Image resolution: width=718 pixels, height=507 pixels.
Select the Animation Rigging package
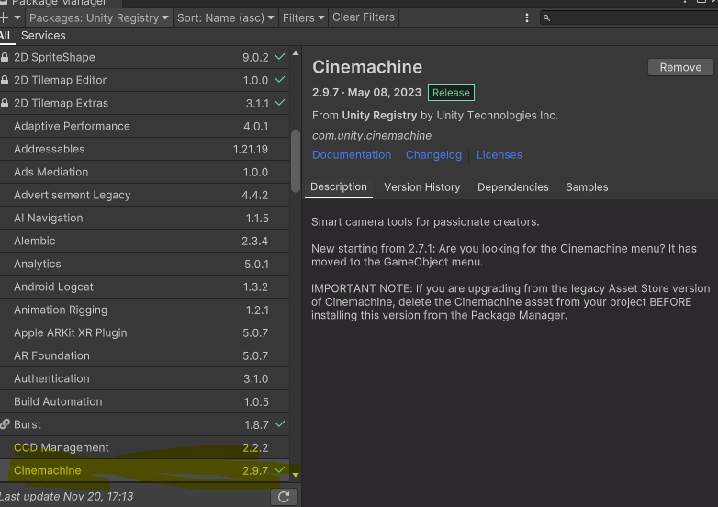tap(145, 310)
